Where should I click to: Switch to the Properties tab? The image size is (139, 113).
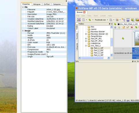coord(26,4)
